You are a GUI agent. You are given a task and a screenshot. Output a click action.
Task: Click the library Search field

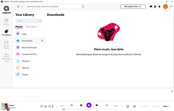(29, 21)
